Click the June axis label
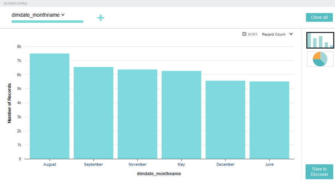The width and height of the screenshot is (335, 181). click(x=269, y=164)
